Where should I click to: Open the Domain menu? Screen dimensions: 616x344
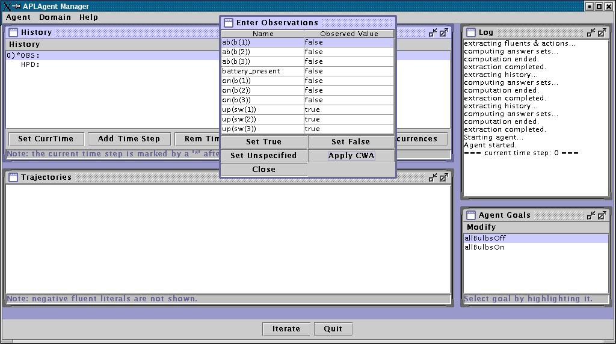[55, 17]
